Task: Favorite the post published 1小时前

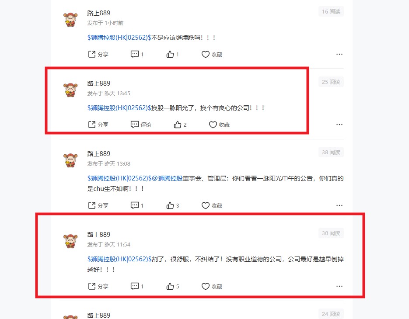Action: click(212, 54)
